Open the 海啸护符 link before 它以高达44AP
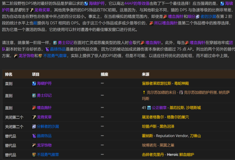Viewport: 235px width, 160px height. click(97, 3)
